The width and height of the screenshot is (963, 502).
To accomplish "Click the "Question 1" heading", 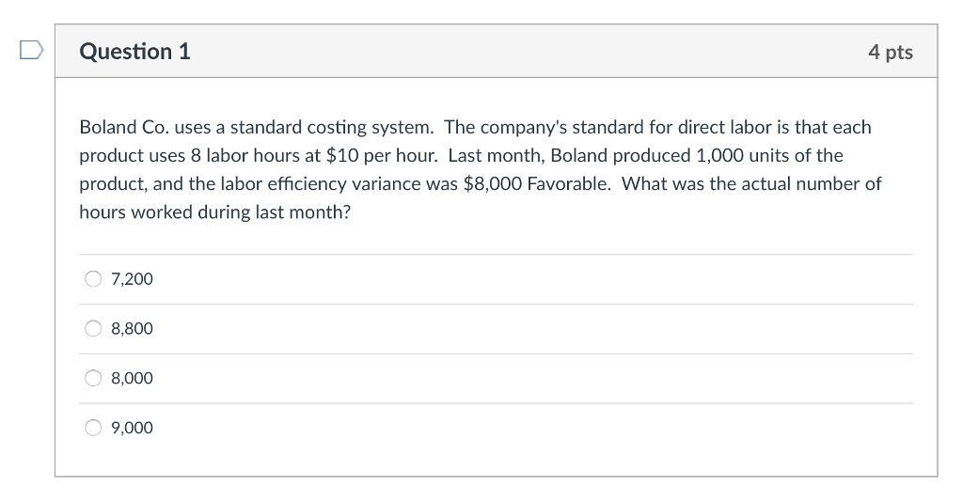I will (135, 52).
